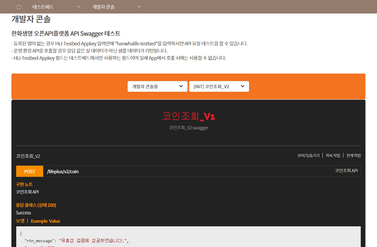Switch to the 모델 tab
The width and height of the screenshot is (377, 247).
pyautogui.click(x=20, y=221)
